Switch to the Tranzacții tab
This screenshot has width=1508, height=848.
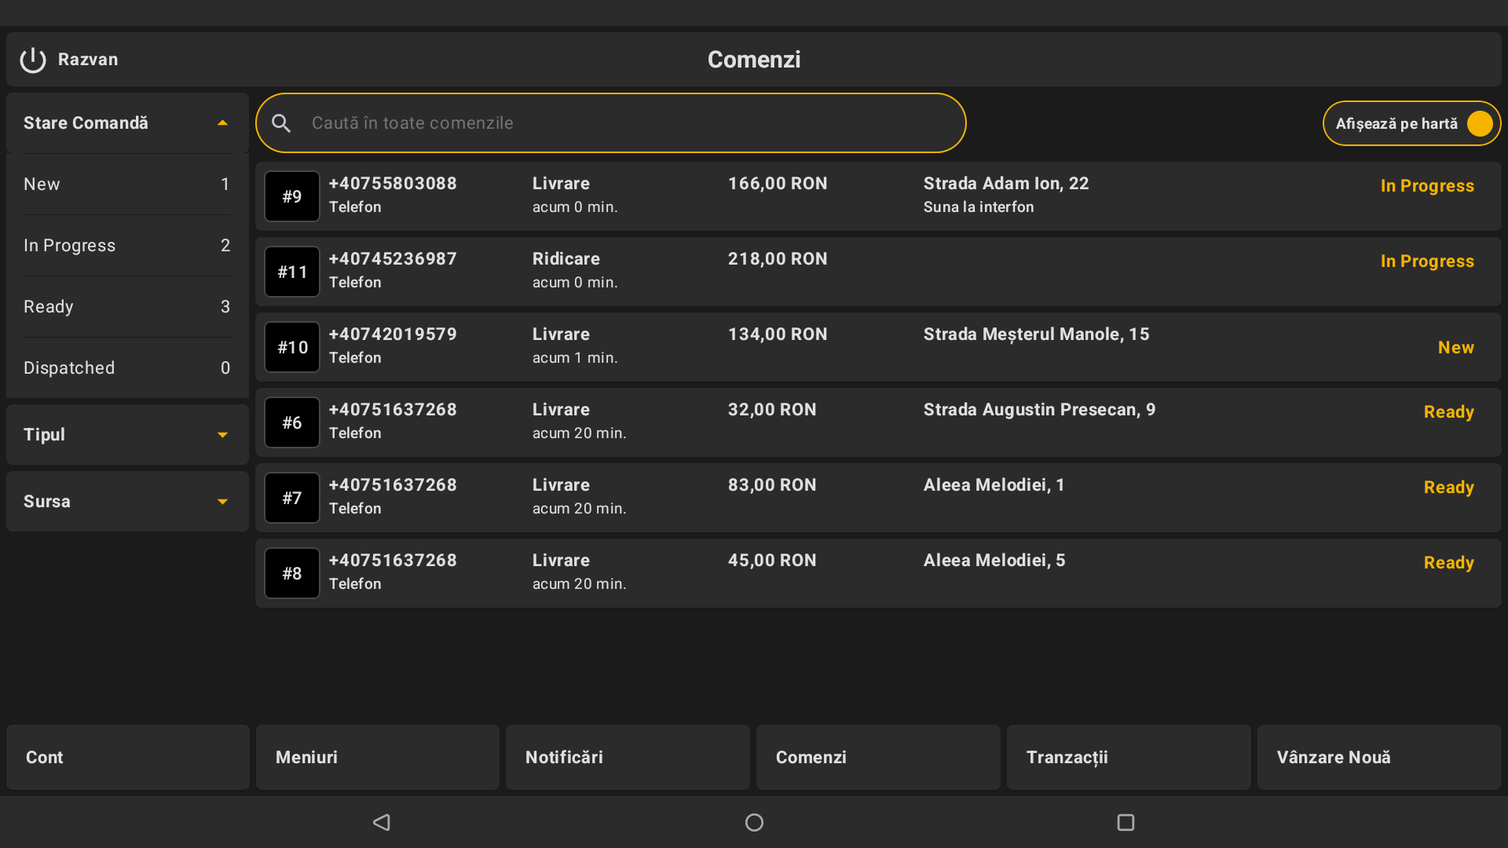point(1129,757)
